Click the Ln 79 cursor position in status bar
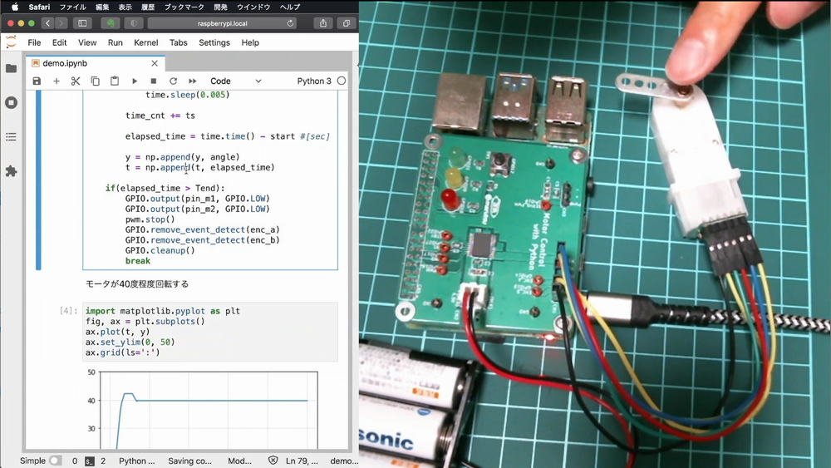 302,461
